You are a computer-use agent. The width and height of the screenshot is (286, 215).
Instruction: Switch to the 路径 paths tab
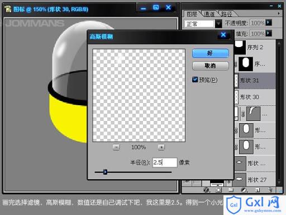point(226,14)
